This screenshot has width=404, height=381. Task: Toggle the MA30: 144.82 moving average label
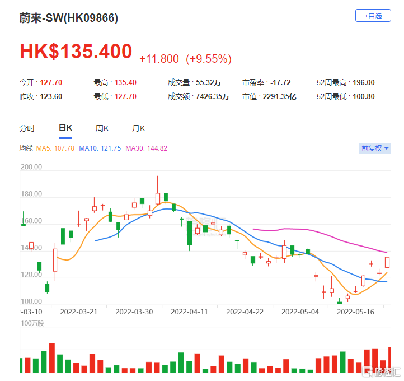coord(146,148)
